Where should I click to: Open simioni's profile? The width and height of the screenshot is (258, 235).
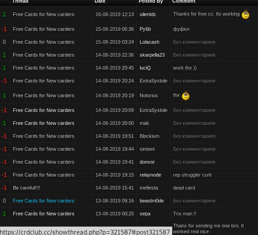[x=147, y=149]
